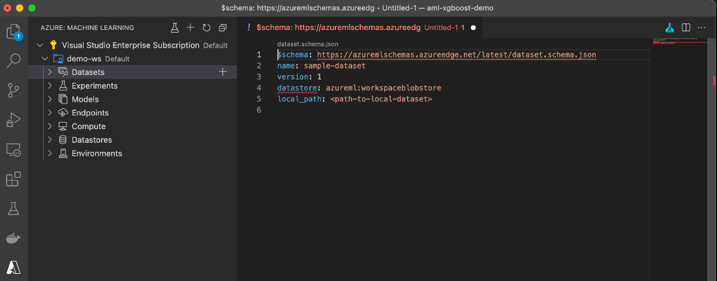Open the Docker view
The width and height of the screenshot is (717, 281).
[14, 238]
